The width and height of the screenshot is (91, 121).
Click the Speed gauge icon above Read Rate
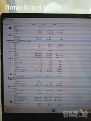click(x=10, y=35)
